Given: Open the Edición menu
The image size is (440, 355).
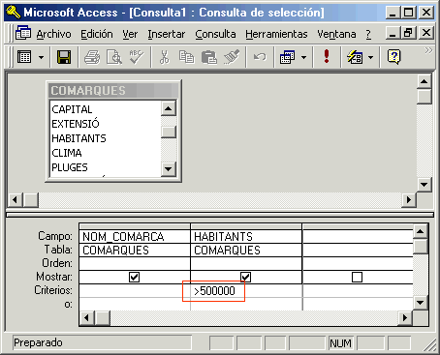Looking at the screenshot, I should click(x=97, y=34).
